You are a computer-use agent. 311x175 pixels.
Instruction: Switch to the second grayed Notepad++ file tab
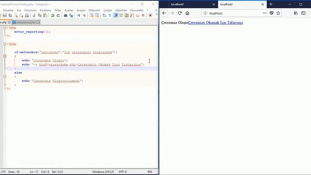[26, 22]
